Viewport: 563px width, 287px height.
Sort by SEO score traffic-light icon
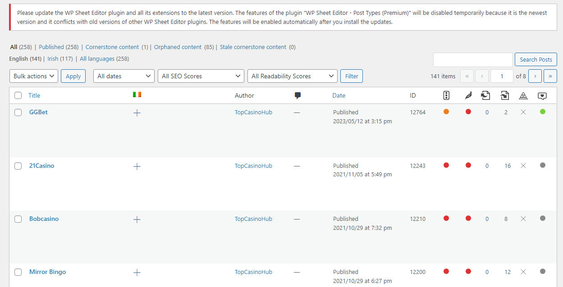pyautogui.click(x=446, y=95)
